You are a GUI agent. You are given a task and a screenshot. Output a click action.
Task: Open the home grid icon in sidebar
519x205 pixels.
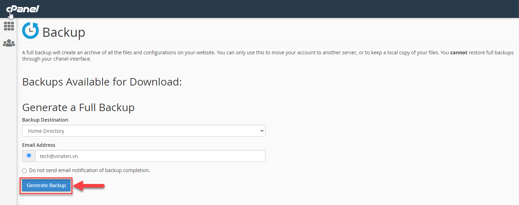click(9, 26)
